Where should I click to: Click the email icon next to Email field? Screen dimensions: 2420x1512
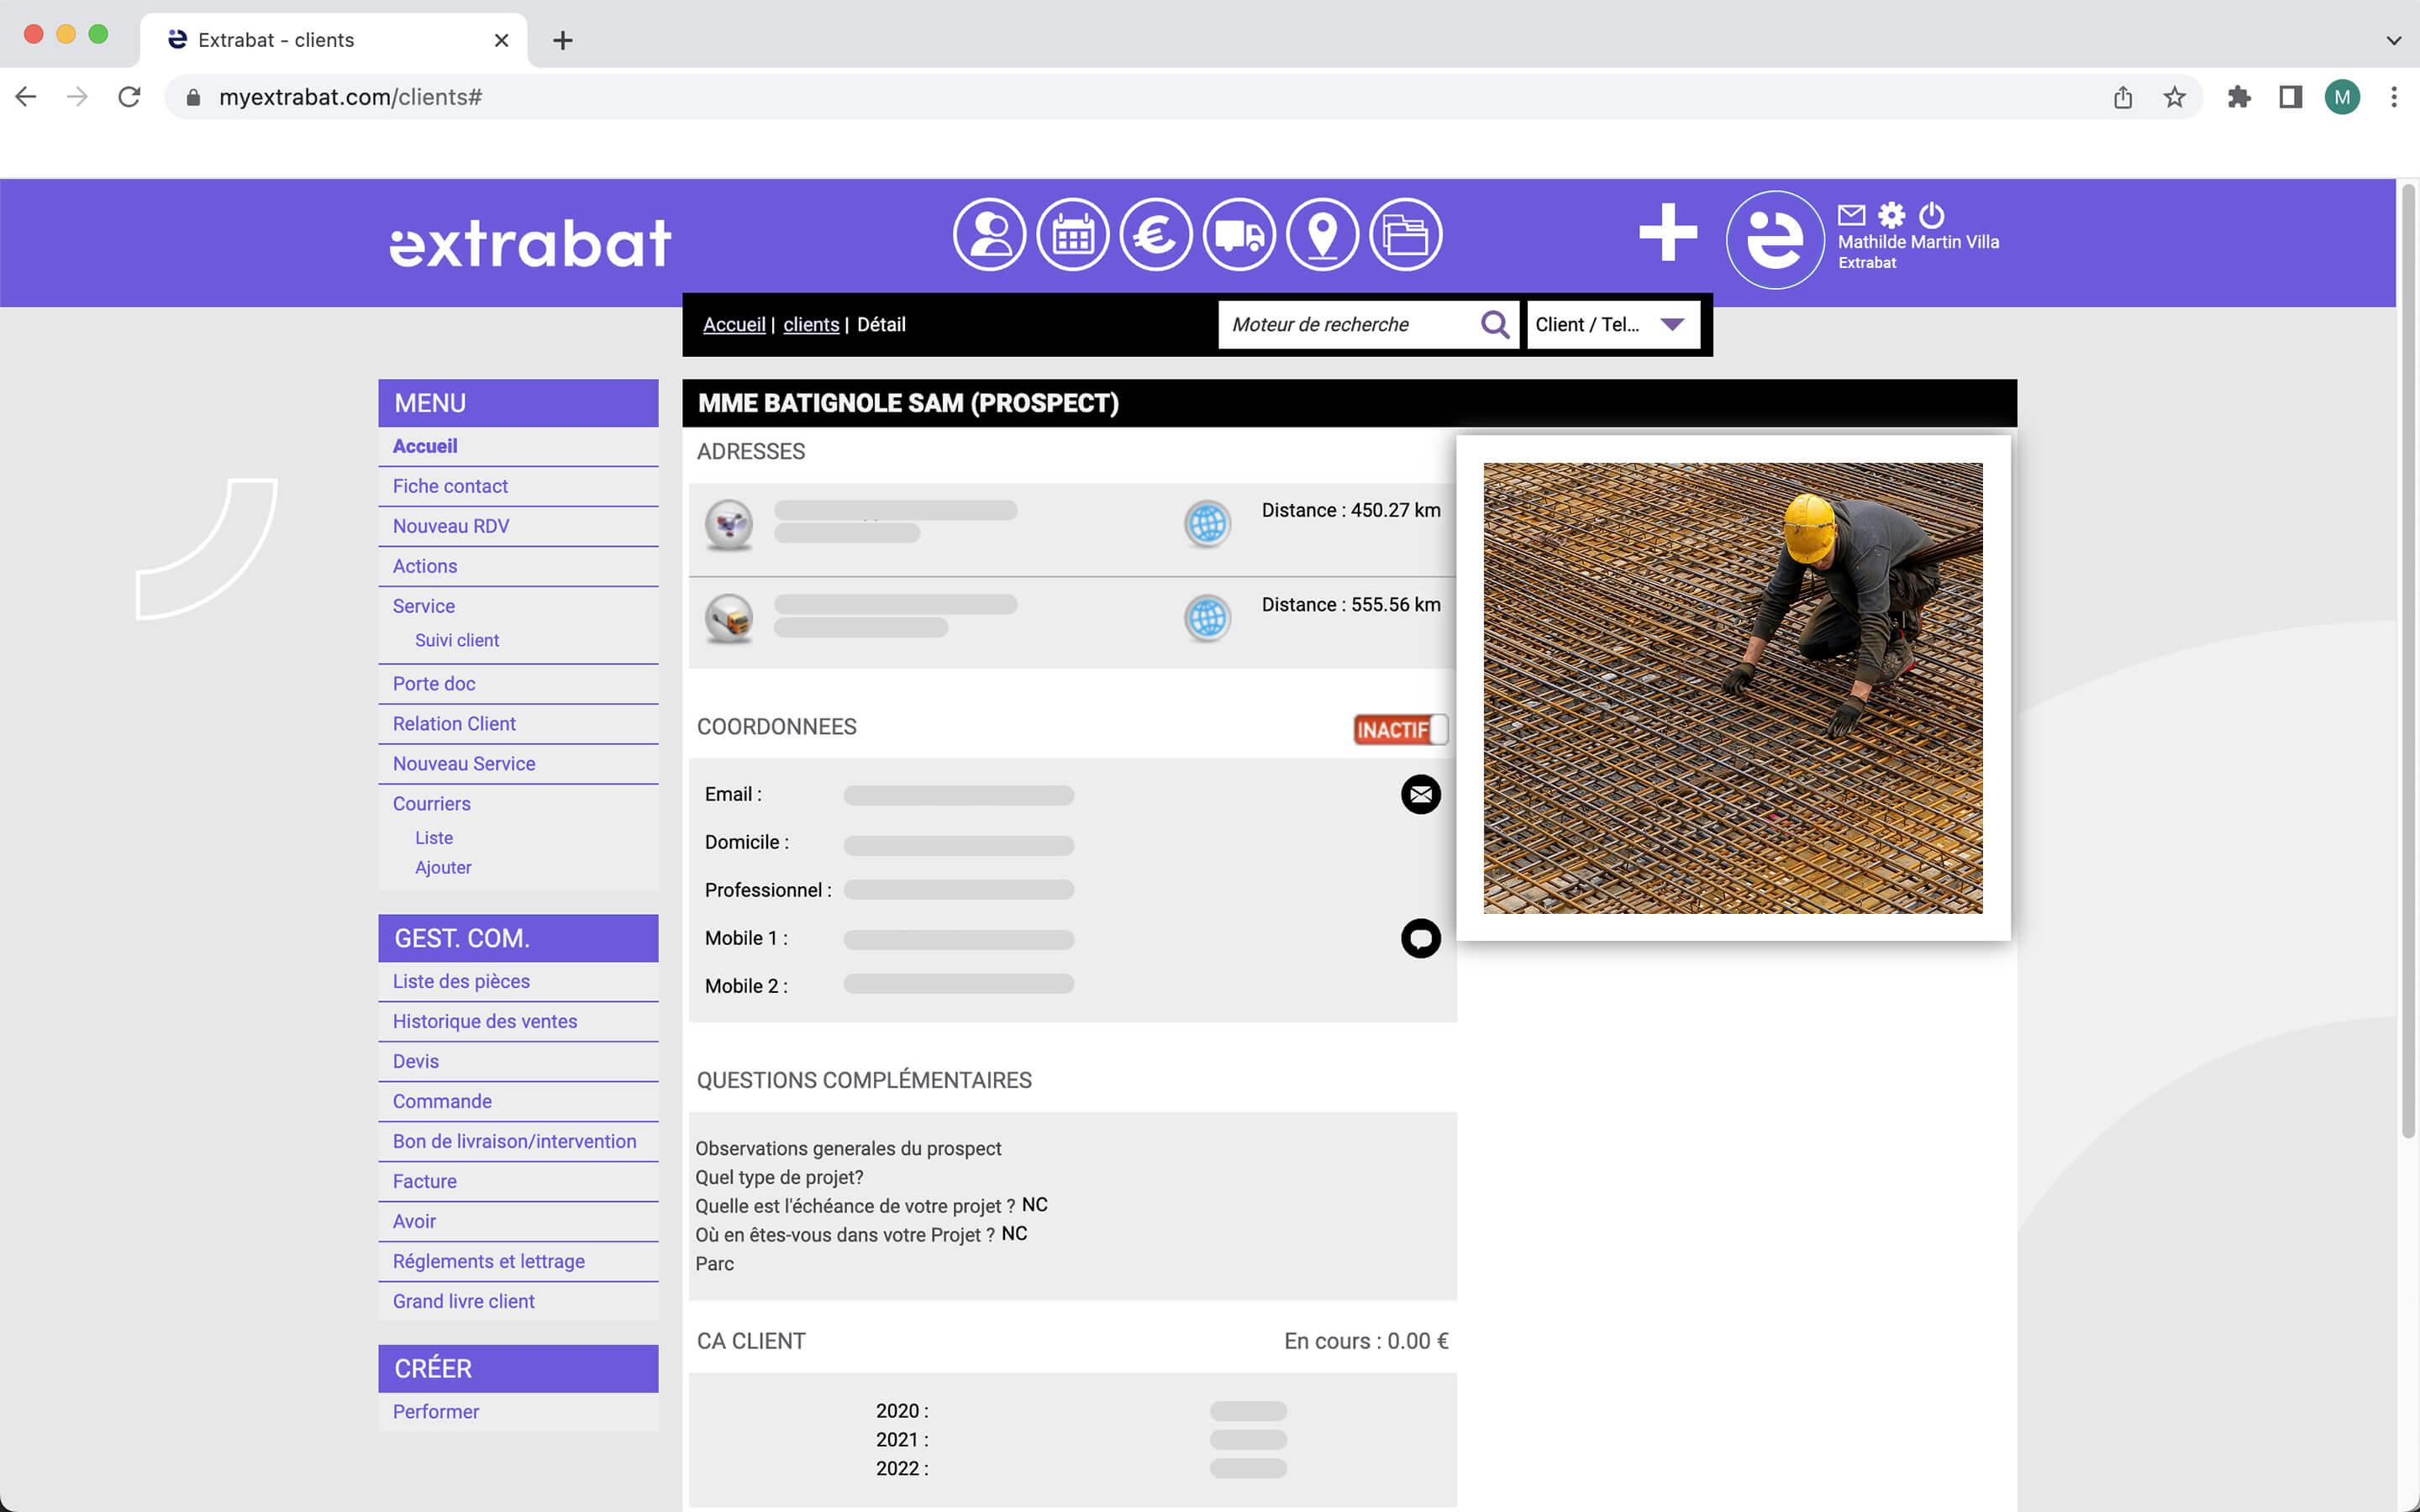point(1420,795)
